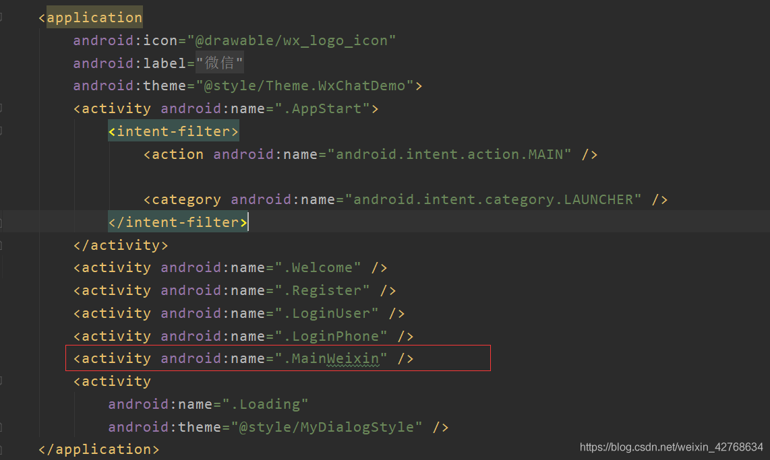This screenshot has width=770, height=460.
Task: Click the ".Loading" activity name
Action: 266,404
